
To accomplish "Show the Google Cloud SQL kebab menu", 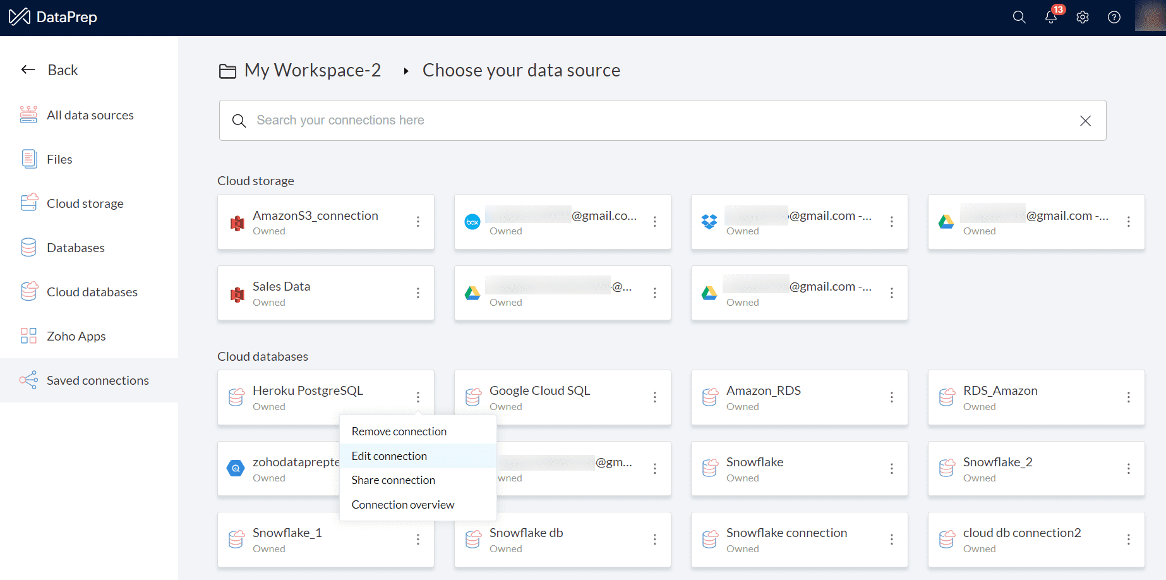I will click(655, 397).
